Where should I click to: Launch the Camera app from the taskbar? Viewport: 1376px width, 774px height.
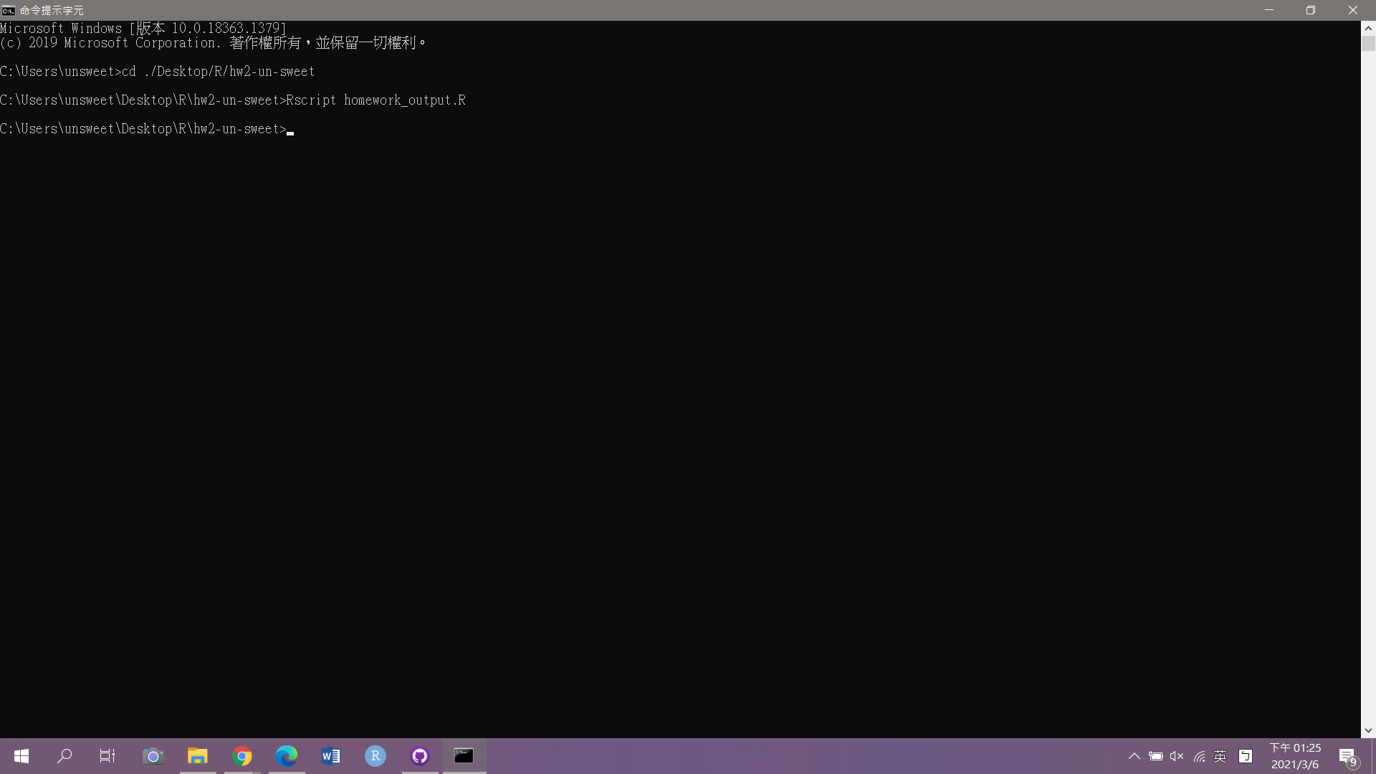pyautogui.click(x=153, y=756)
